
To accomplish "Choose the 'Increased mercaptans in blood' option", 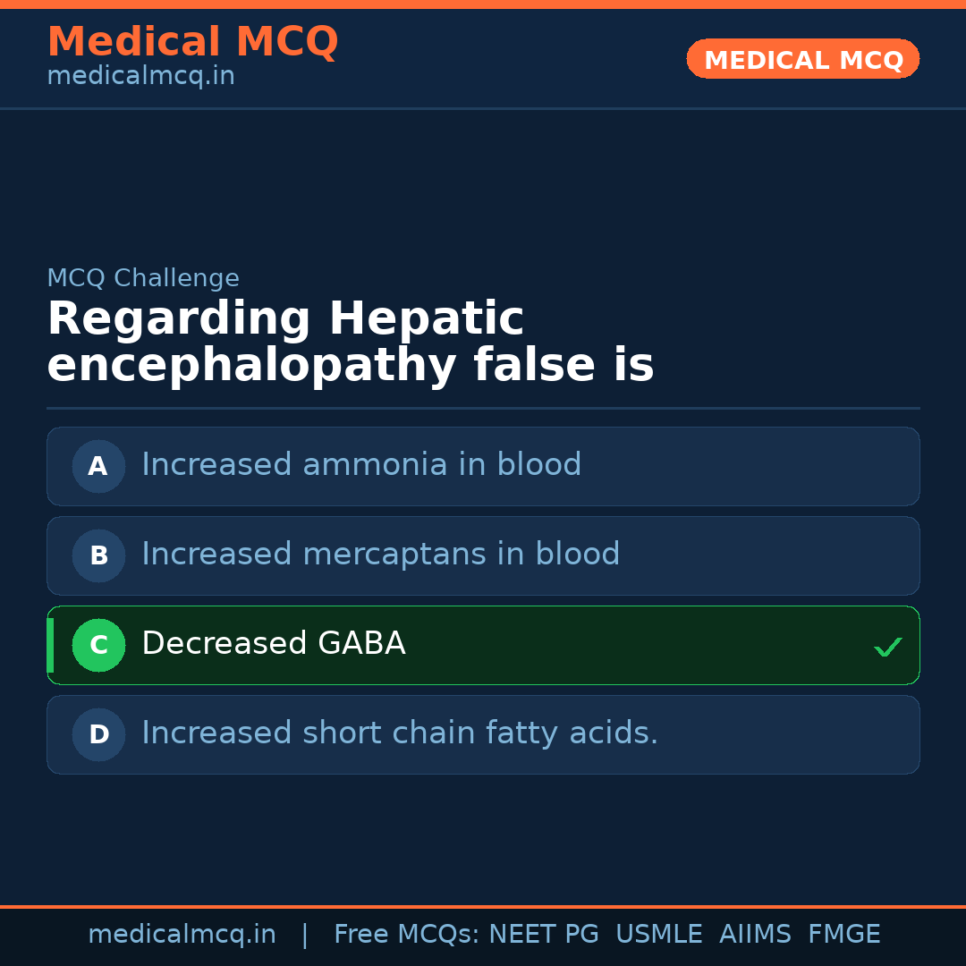I will click(x=380, y=555).
